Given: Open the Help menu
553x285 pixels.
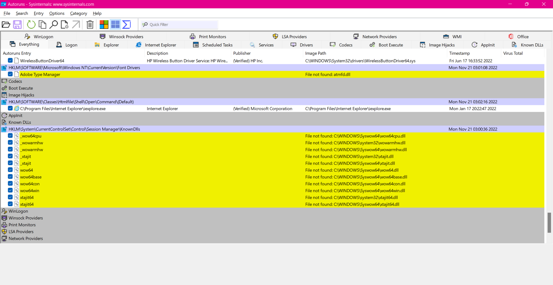Looking at the screenshot, I should [97, 13].
